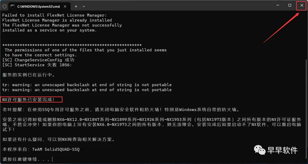Expand the new tab profile dropdown chevron

pyautogui.click(x=84, y=7)
